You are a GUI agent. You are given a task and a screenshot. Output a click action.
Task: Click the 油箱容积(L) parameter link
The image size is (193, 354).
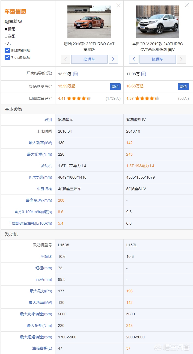click(42, 348)
